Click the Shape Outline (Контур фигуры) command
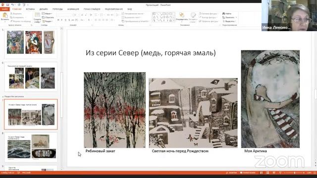This screenshot has width=317, height=178. tap(208, 17)
